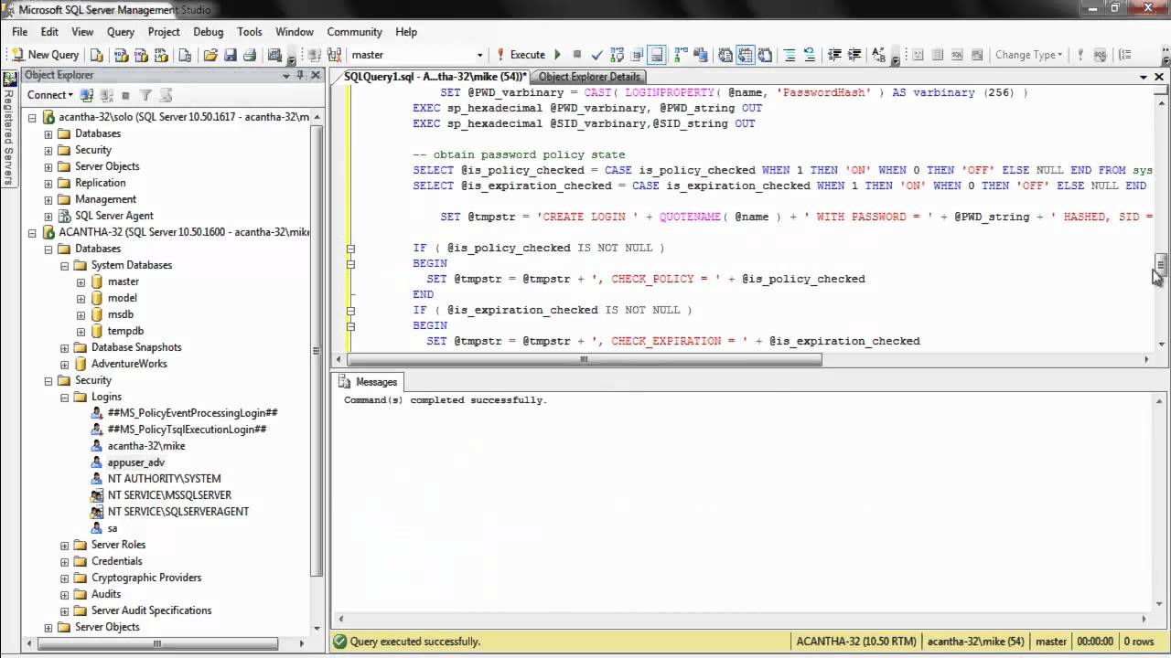Click Connect Object Explorer icon

tap(87, 95)
